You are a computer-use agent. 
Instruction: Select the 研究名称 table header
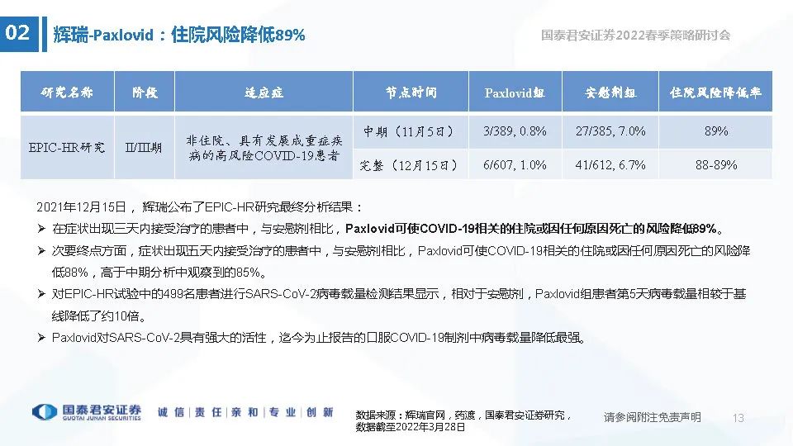coord(67,93)
